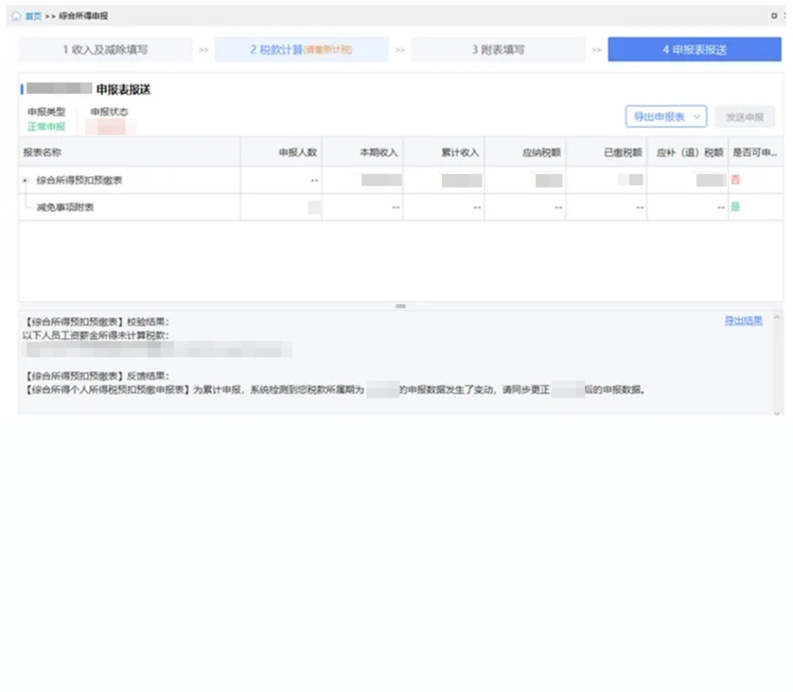
Task: Open the 导出申报表 dropdown arrow
Action: pos(697,117)
